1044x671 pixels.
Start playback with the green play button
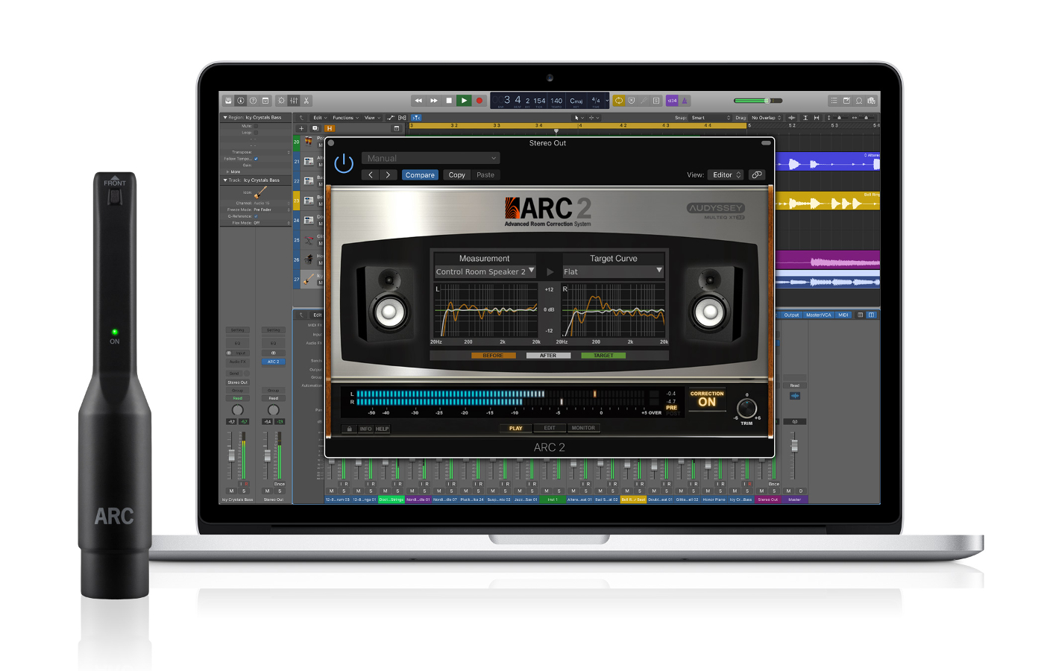(x=464, y=101)
